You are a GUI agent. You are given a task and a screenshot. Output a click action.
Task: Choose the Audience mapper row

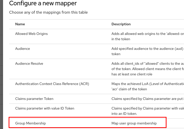tap(23, 49)
